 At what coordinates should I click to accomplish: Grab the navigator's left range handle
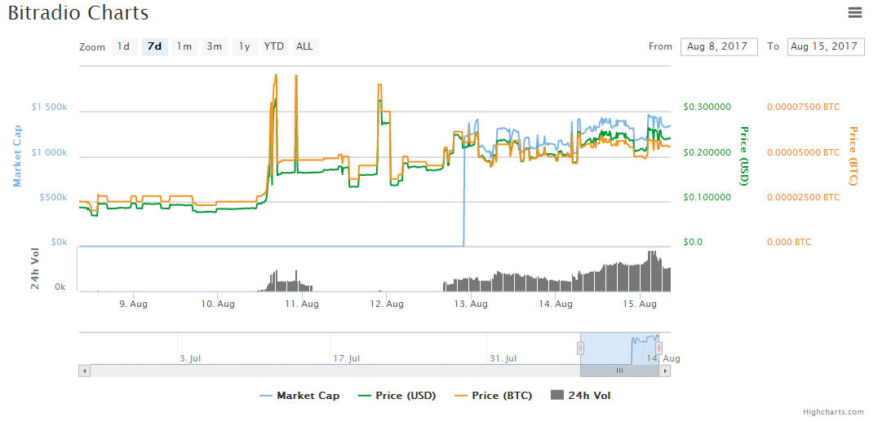[581, 349]
